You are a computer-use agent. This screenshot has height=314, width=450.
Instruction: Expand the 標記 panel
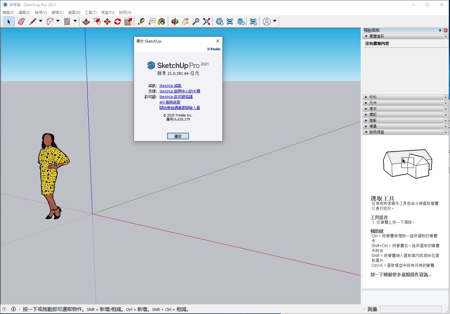pos(366,115)
